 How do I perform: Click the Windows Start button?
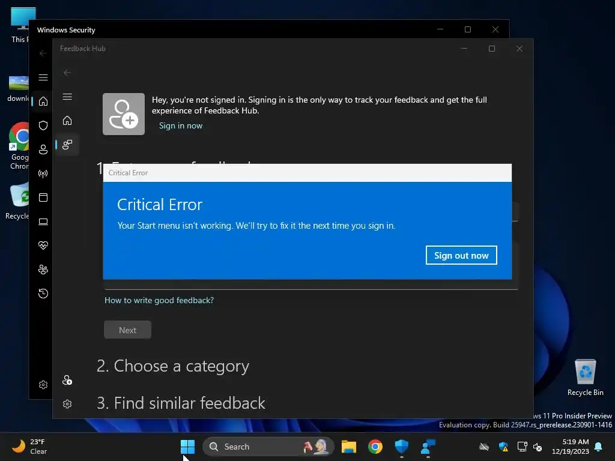pyautogui.click(x=187, y=447)
